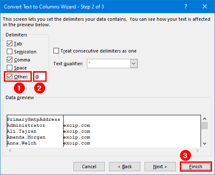Go back with the Back button
The image size is (215, 175).
(125, 167)
